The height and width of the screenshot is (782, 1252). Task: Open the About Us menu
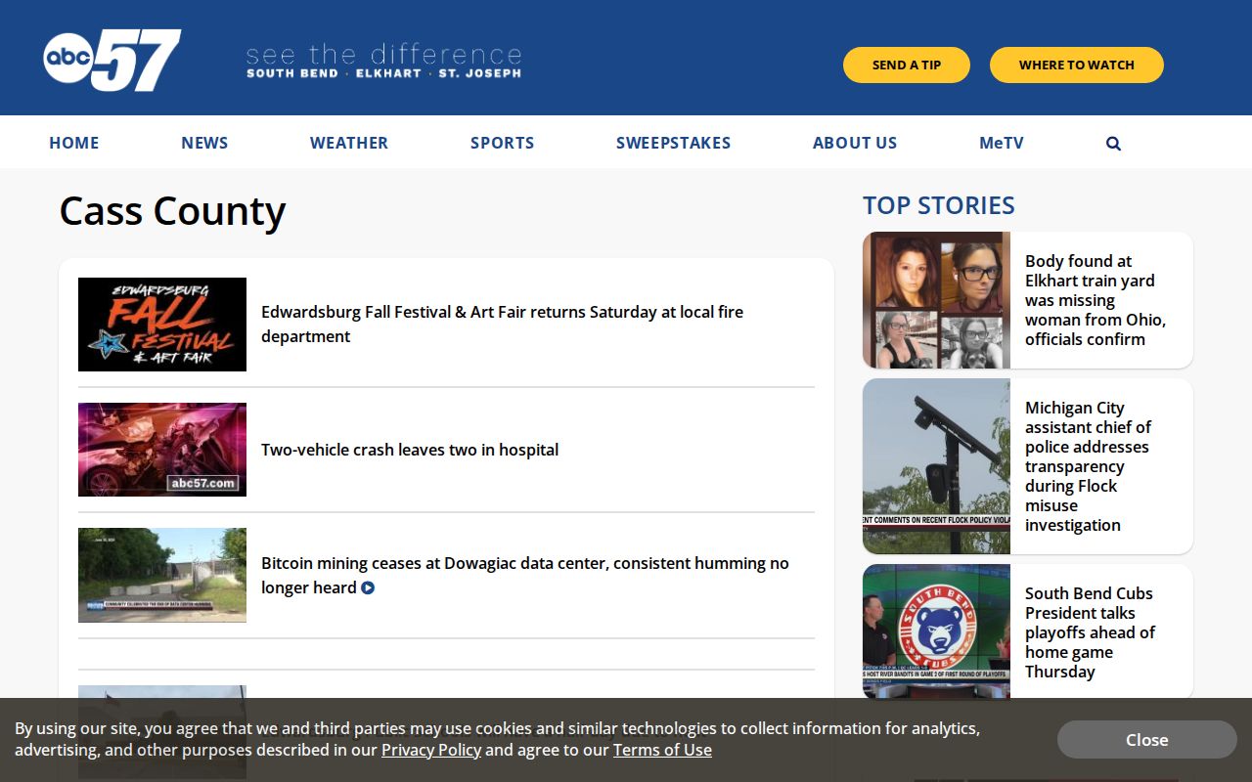point(855,143)
